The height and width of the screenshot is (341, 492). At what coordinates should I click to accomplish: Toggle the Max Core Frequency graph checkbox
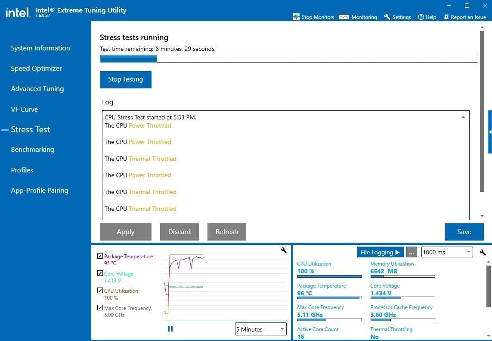(100, 308)
